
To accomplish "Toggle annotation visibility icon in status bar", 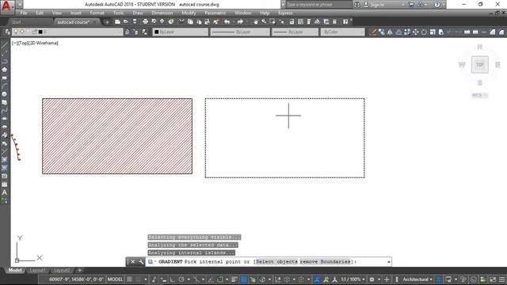I will click(x=317, y=279).
